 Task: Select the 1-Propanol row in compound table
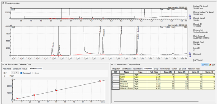pyautogui.click(x=163, y=84)
